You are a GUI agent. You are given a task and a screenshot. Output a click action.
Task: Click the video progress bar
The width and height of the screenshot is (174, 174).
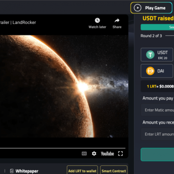pos(63,148)
